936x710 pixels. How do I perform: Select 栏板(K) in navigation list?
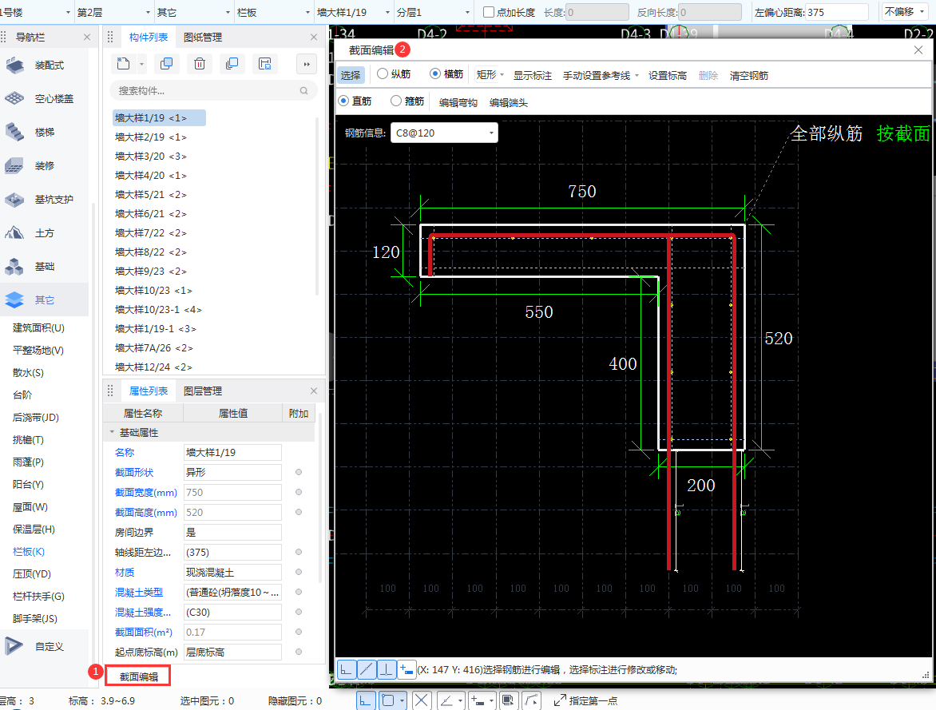29,552
